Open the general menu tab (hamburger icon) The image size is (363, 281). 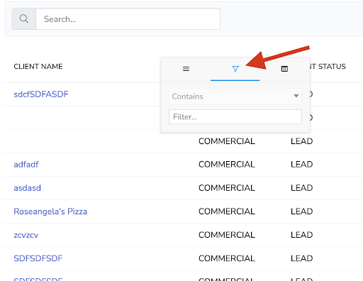point(186,69)
